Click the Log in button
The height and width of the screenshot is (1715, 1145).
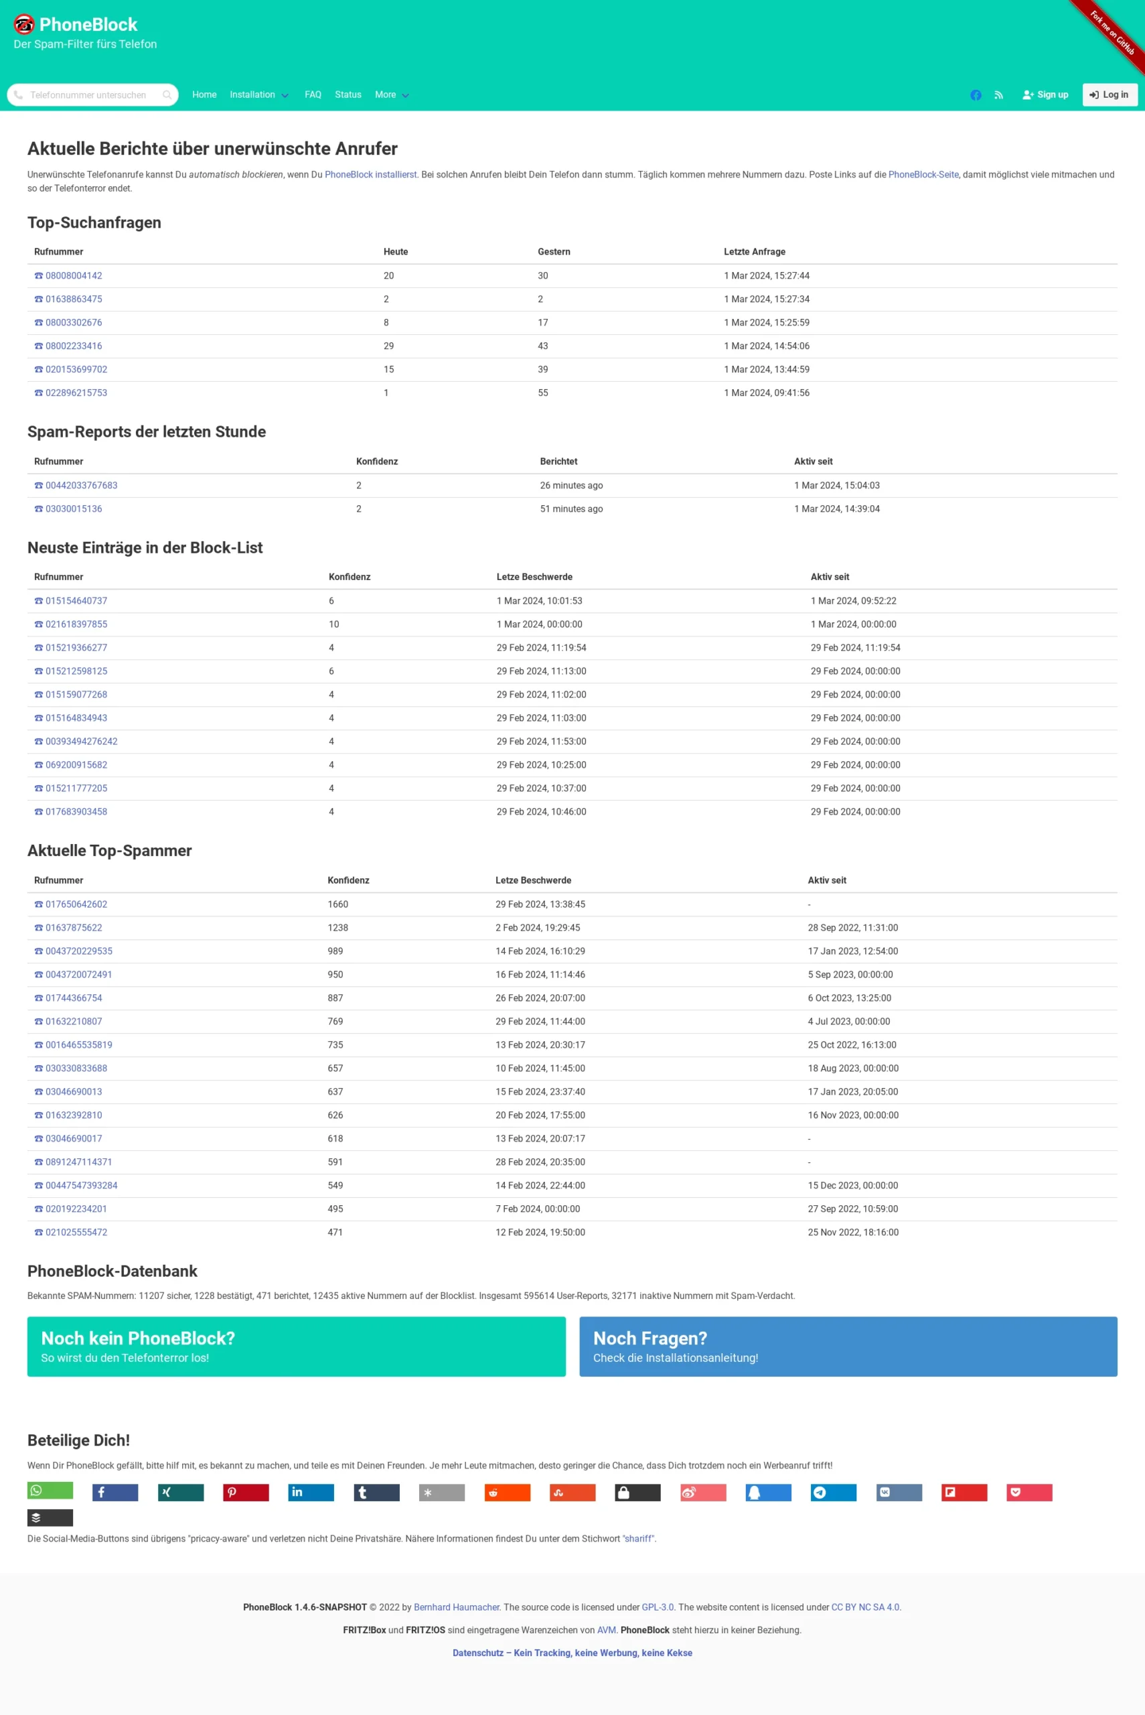1110,95
